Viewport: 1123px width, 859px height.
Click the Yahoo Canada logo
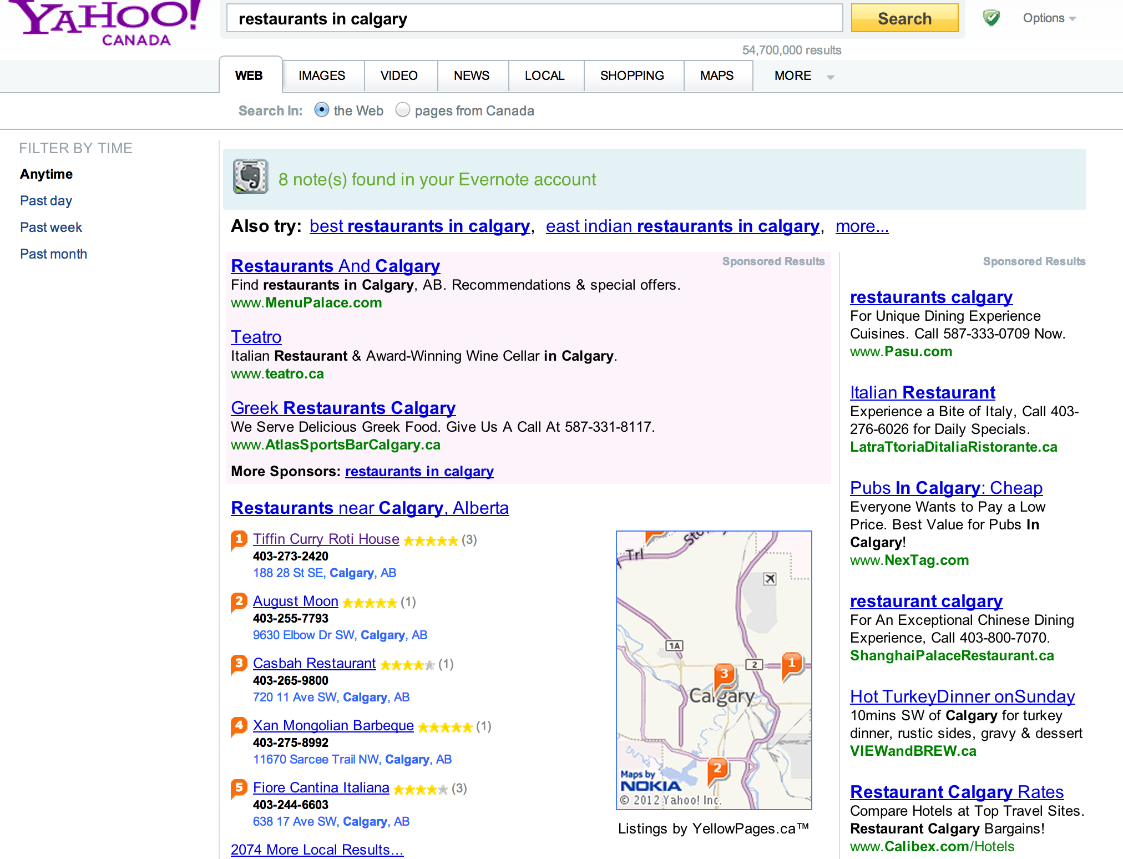(104, 22)
